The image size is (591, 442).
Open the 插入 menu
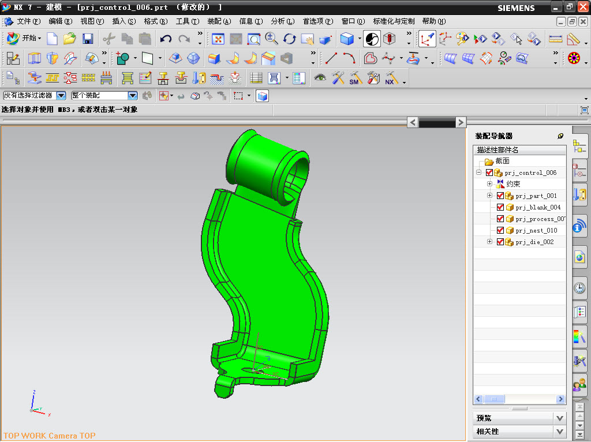[124, 21]
